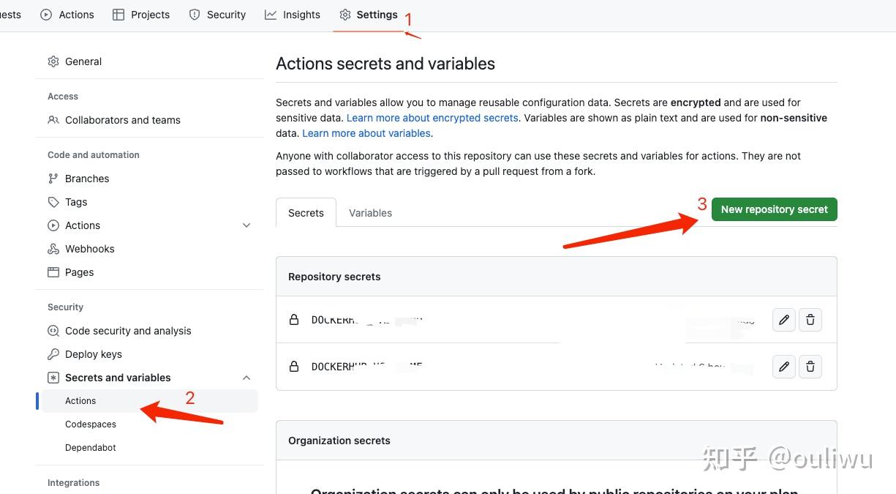This screenshot has width=896, height=494.
Task: Click the Branches icon in sidebar
Action: point(53,179)
